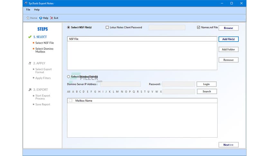
Task: Filter mailboxes by 'All' letter link
Action: pos(69,92)
